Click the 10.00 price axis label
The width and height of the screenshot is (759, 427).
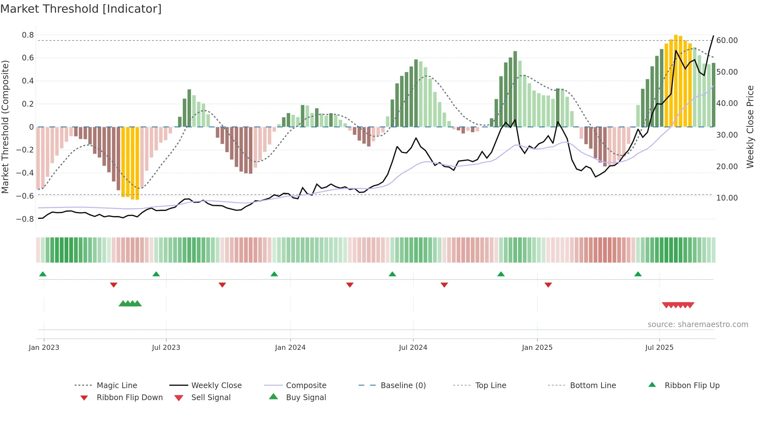coord(727,198)
